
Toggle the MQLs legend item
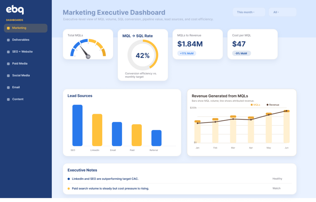click(255, 105)
